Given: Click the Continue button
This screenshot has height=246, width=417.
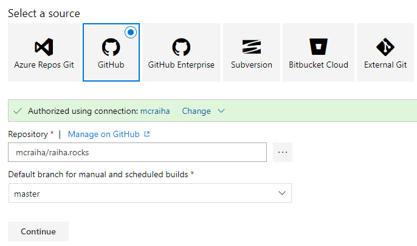Looking at the screenshot, I should click(x=38, y=231).
